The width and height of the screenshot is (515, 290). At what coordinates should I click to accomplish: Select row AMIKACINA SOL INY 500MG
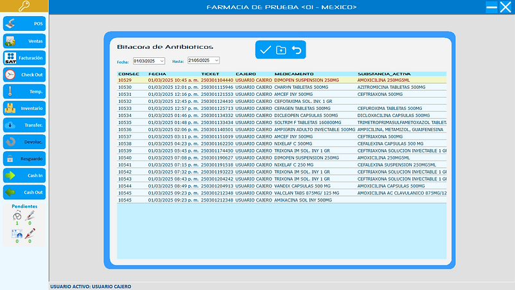click(281, 200)
